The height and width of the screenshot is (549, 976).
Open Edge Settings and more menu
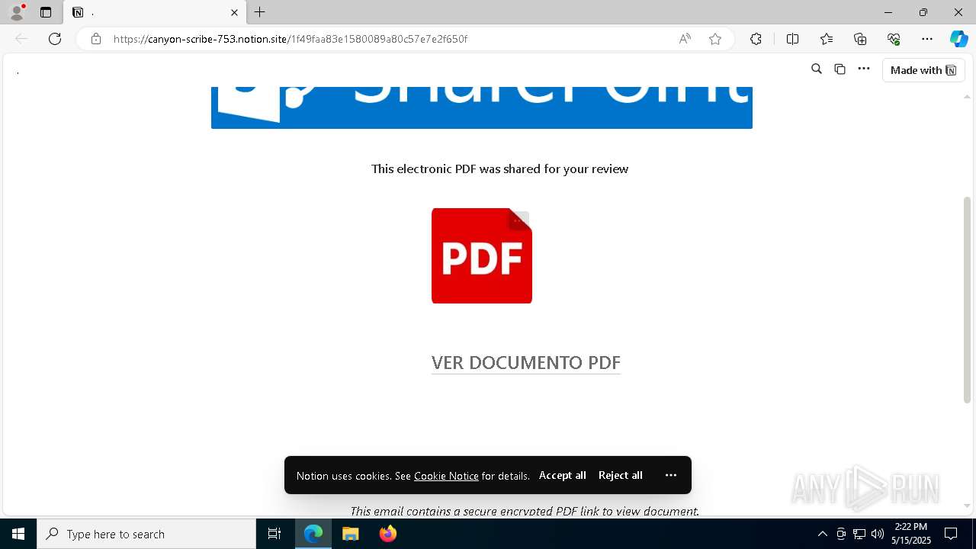pos(927,39)
